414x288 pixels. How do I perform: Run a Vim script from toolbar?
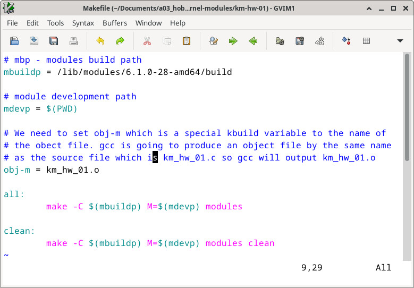pos(319,41)
